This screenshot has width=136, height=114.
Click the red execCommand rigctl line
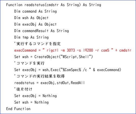point(73,50)
